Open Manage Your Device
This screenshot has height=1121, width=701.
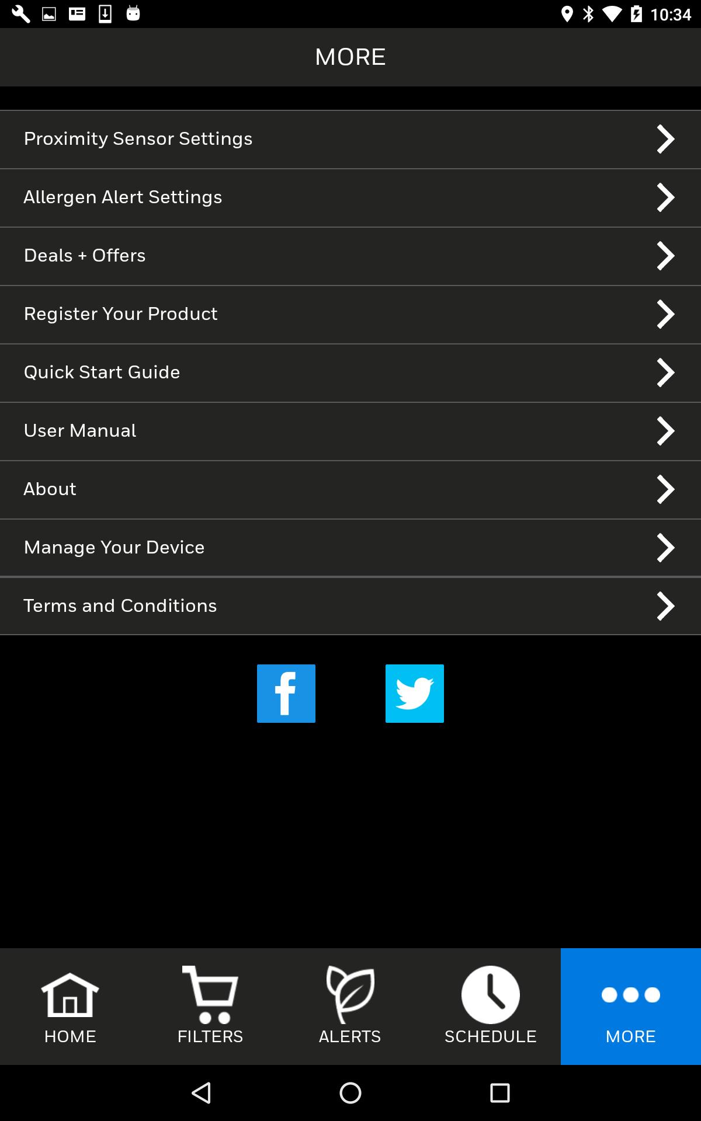point(350,548)
